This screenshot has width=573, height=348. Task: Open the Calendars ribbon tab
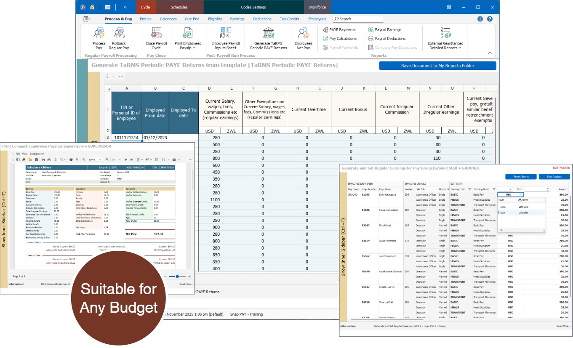point(168,19)
